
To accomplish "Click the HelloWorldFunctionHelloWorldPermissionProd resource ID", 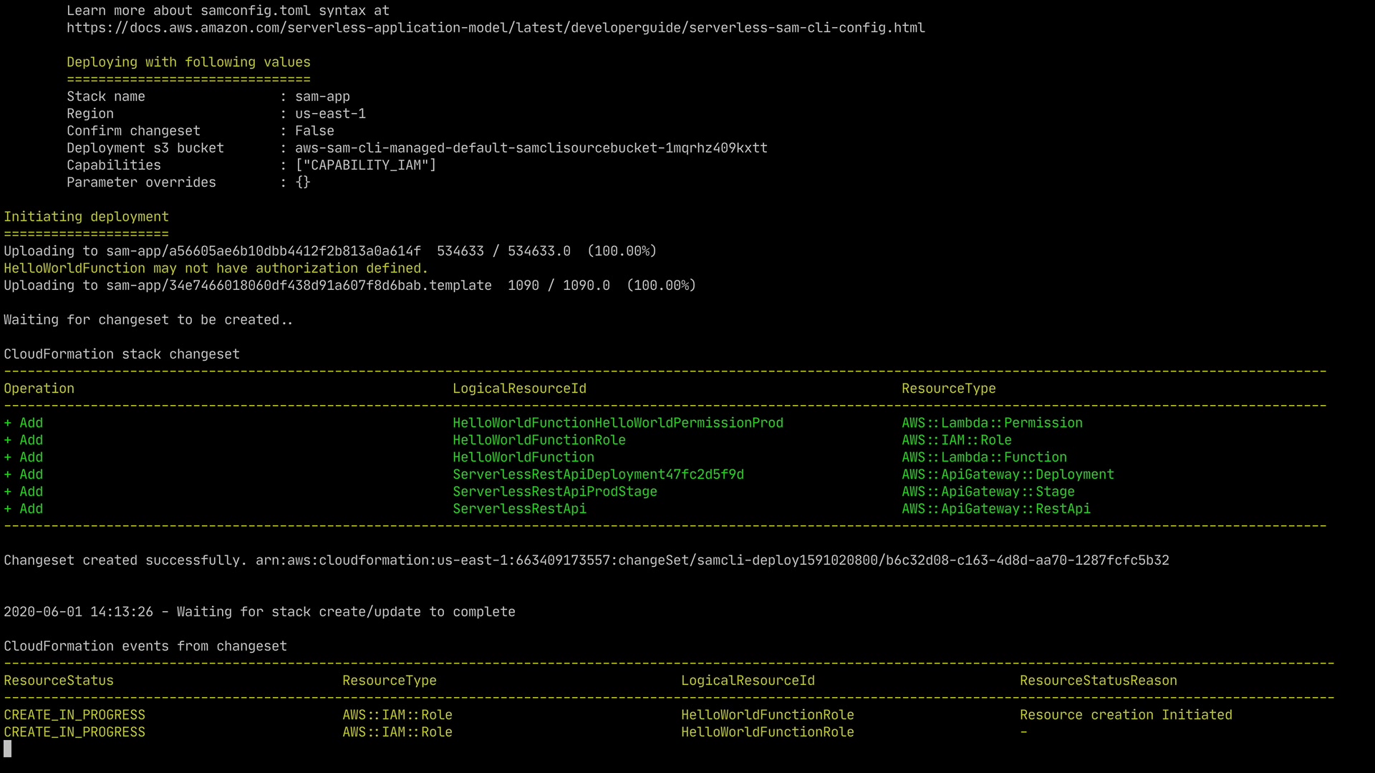I will coord(617,423).
